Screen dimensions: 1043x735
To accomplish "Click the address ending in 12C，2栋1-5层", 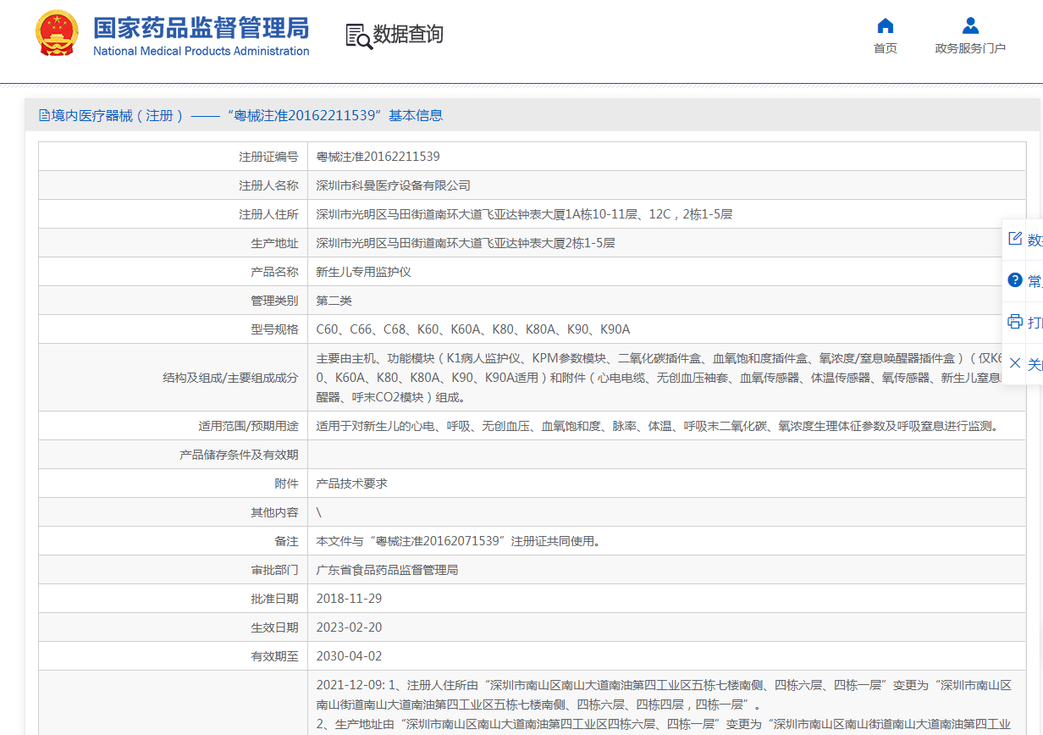I will pos(524,214).
